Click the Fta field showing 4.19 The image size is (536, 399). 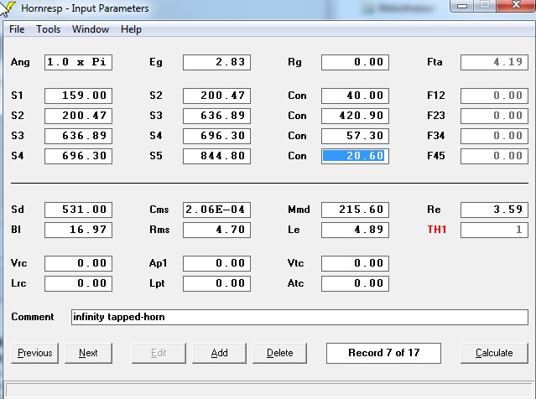coord(494,62)
